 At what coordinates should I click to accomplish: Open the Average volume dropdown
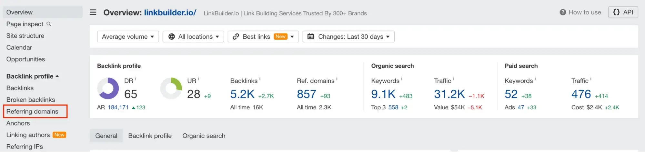point(128,37)
